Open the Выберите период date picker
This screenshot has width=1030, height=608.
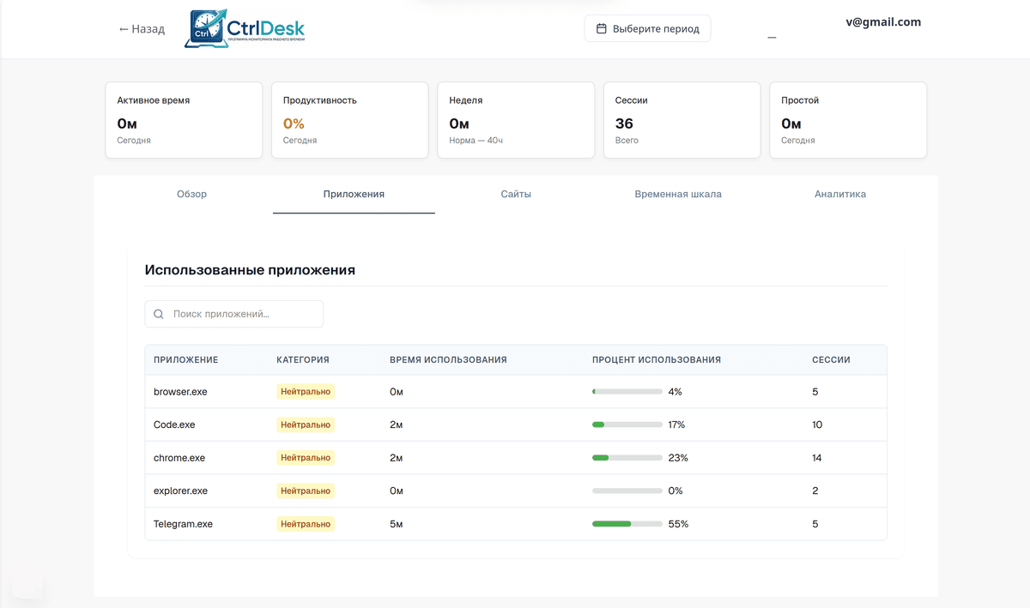pos(648,28)
